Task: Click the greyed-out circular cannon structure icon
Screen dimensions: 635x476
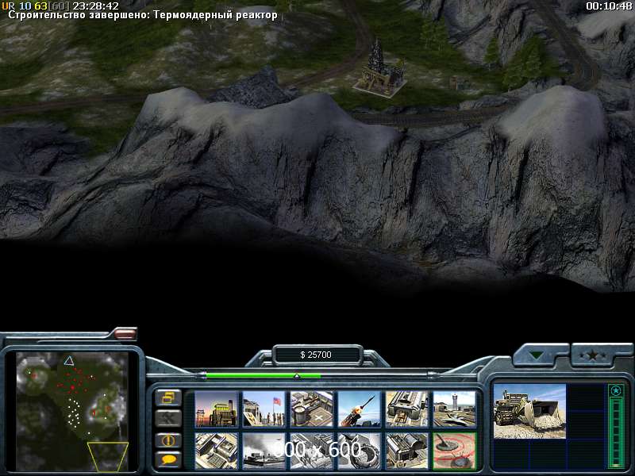Action: point(360,451)
